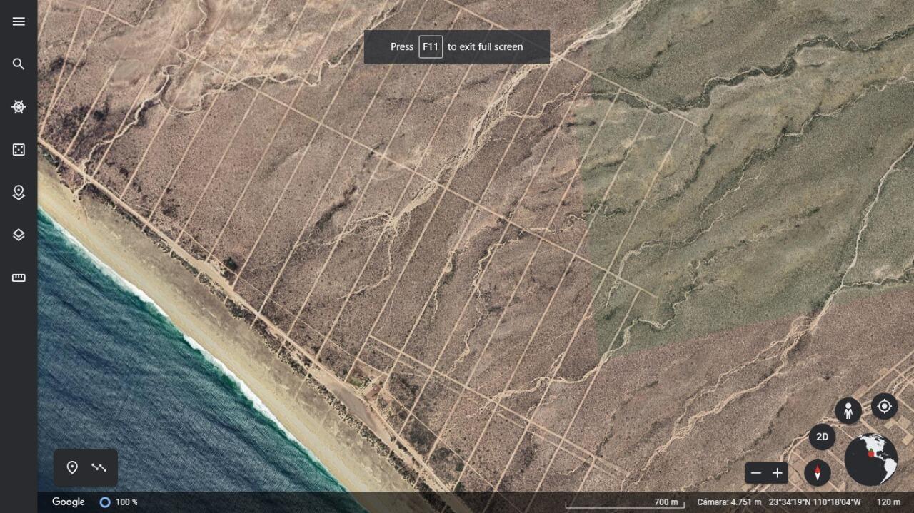Viewport: 914px width, 513px height.
Task: Open the Map Style layers icon
Action: (19, 234)
